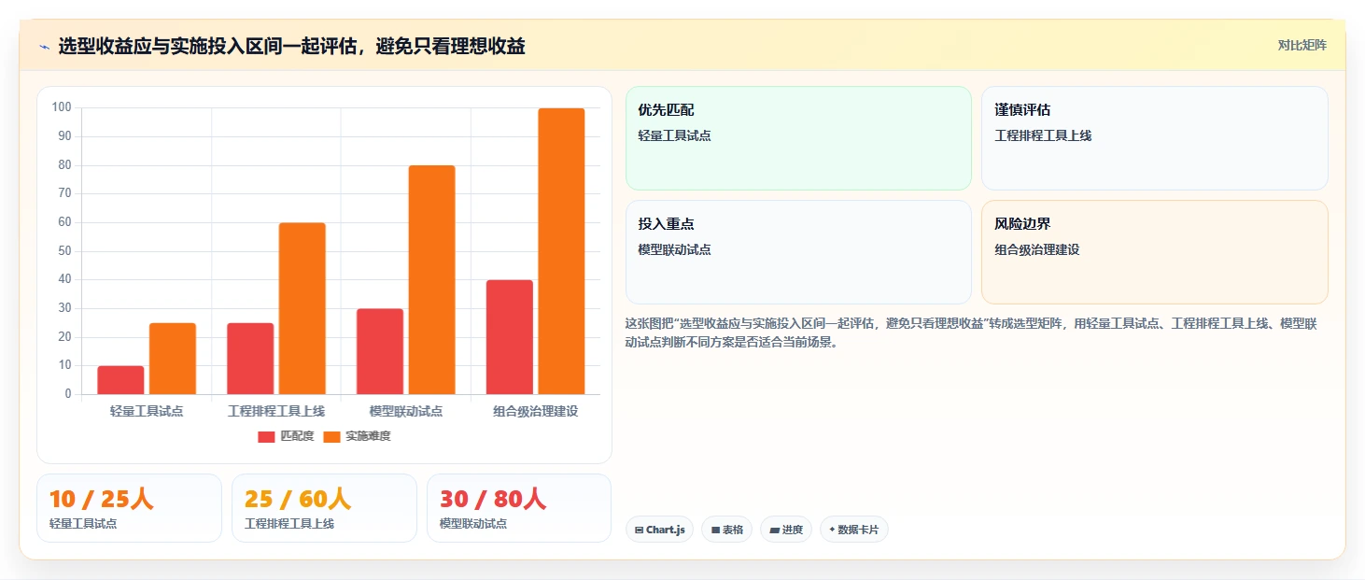Click the red bar for 轻量工具试点
Image resolution: width=1365 pixels, height=580 pixels.
120,380
